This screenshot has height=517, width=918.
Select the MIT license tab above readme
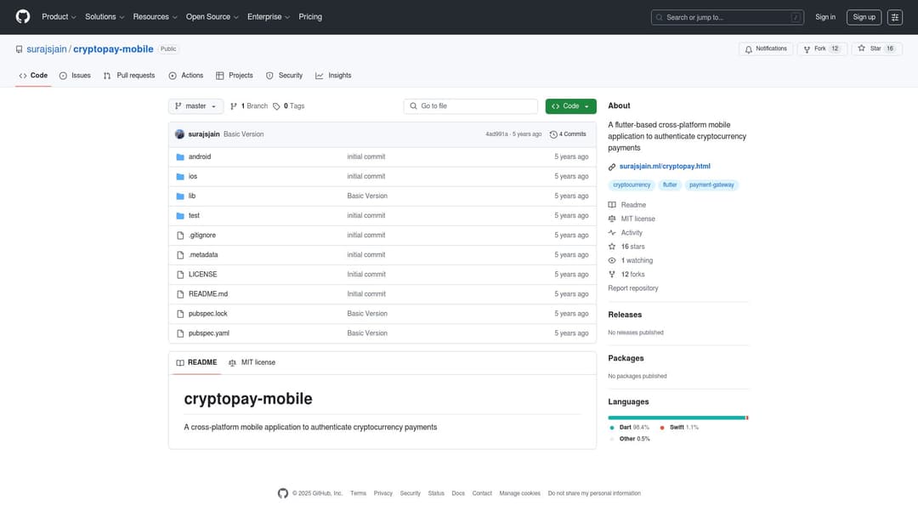coord(252,363)
